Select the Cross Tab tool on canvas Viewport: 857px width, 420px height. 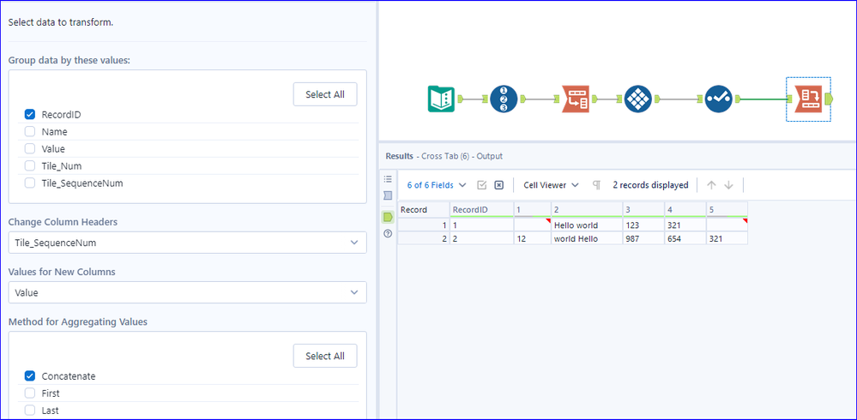click(808, 99)
